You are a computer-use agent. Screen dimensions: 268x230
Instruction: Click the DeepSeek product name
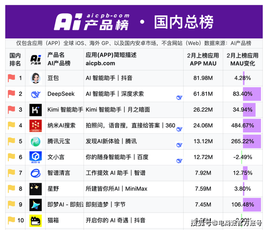61,94
